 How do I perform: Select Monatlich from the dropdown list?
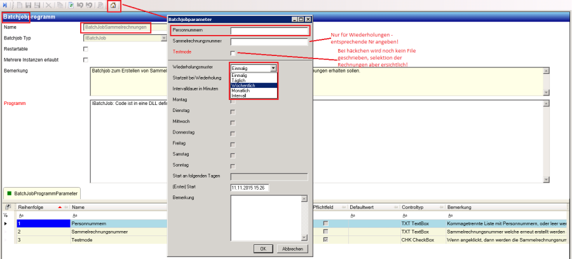coord(241,90)
